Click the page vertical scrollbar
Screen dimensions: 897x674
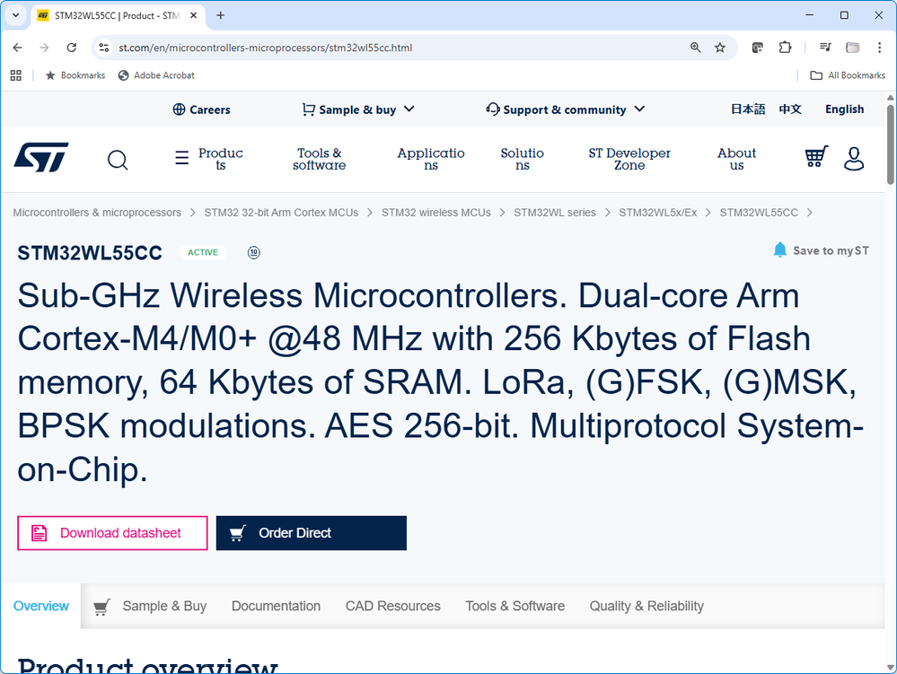coord(890,359)
